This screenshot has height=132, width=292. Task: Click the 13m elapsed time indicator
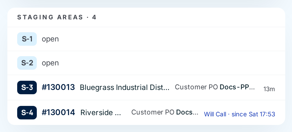[x=269, y=89]
